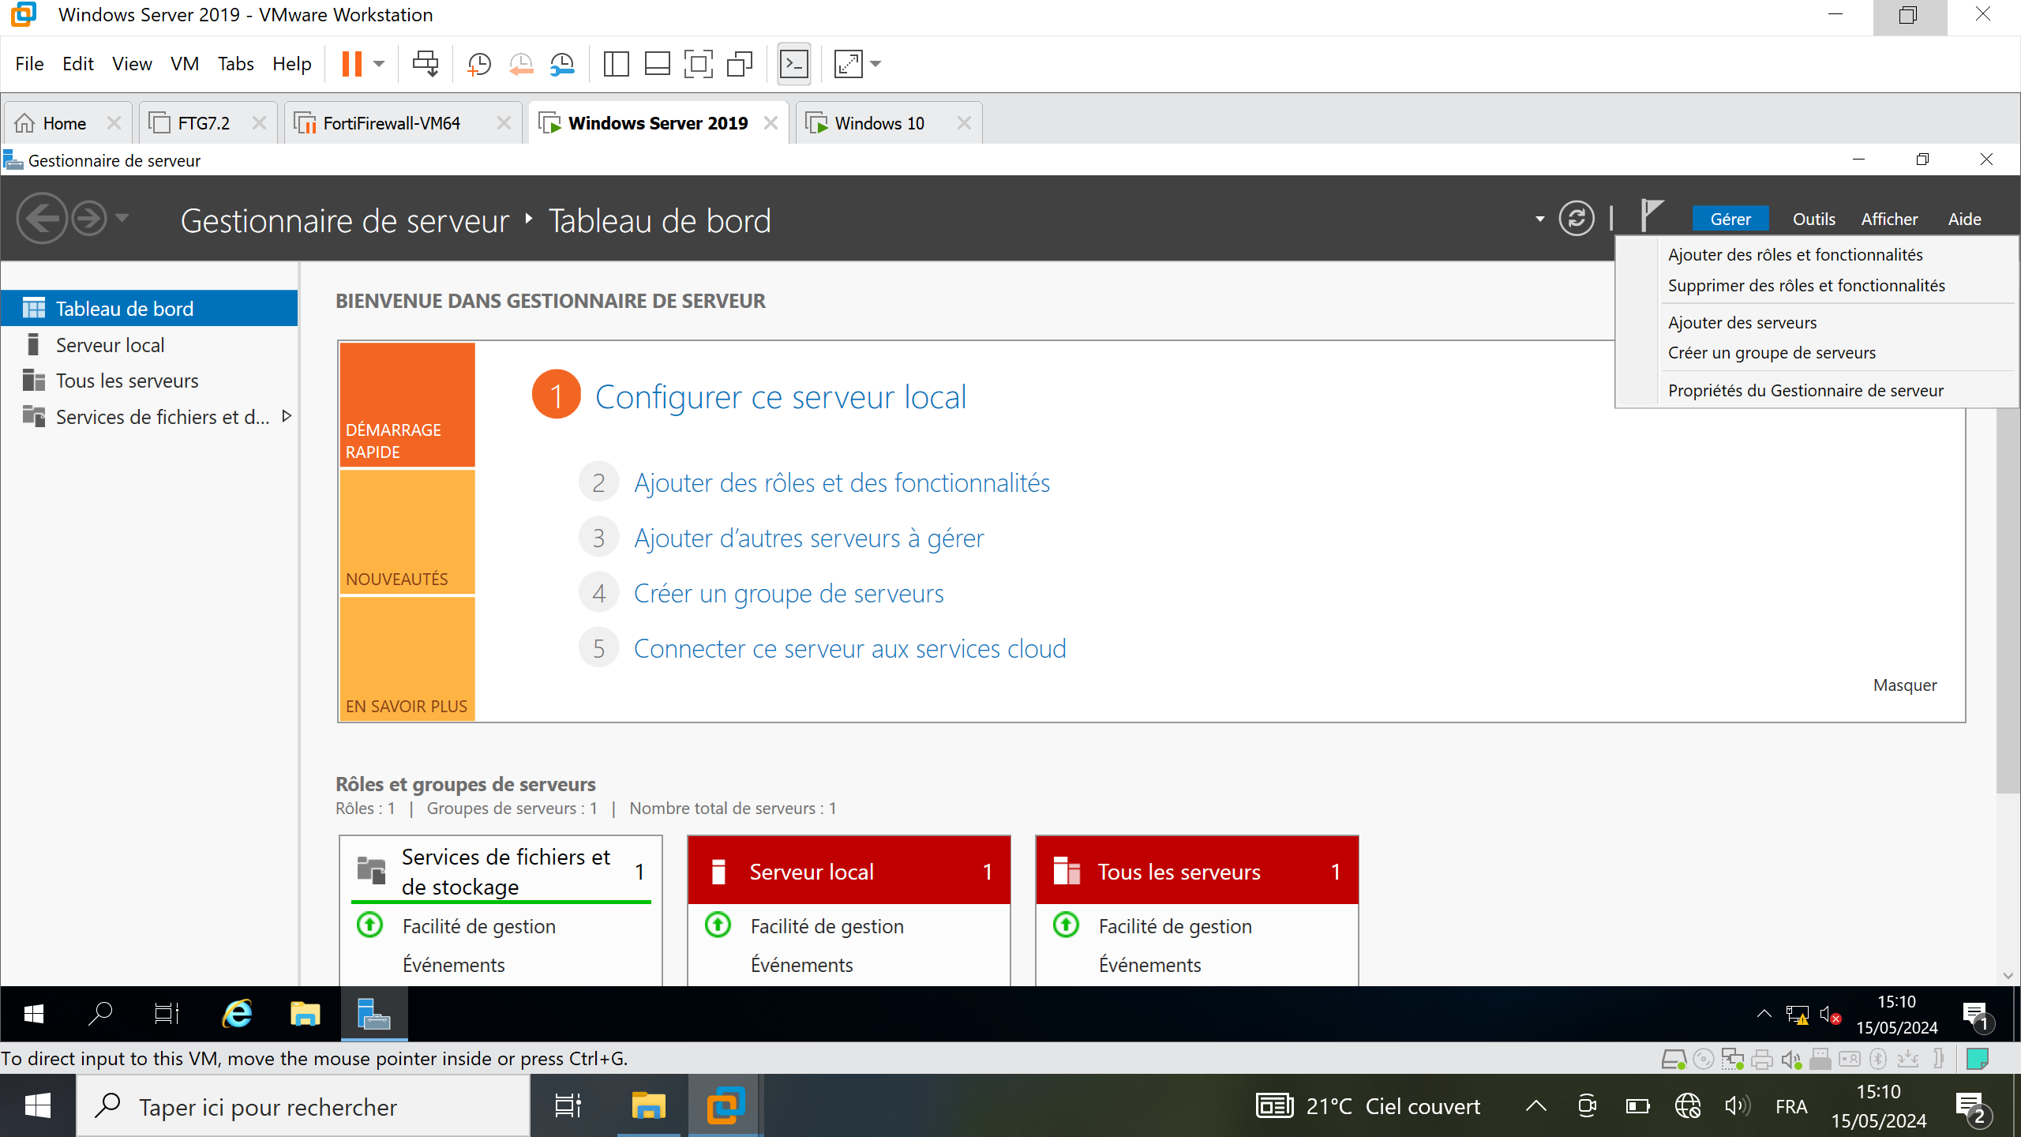Click Ajouter d'autres serveurs à gérer link

tap(808, 538)
